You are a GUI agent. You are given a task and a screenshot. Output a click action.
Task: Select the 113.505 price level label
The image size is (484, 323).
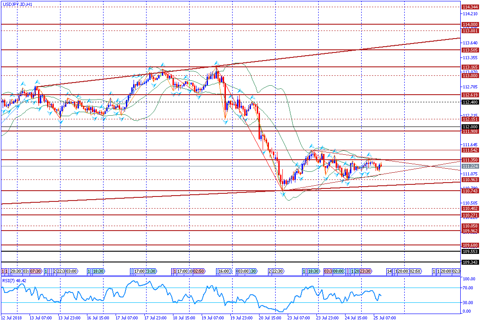pos(470,50)
